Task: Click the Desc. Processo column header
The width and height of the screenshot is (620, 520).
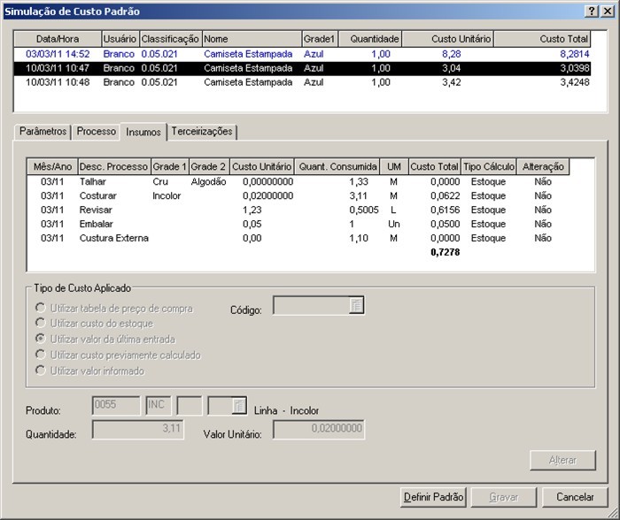Action: tap(113, 166)
